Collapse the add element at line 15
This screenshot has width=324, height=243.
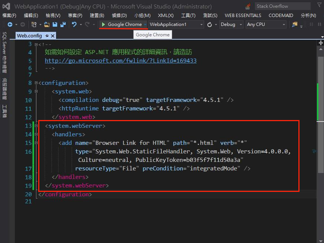pyautogui.click(x=36, y=143)
